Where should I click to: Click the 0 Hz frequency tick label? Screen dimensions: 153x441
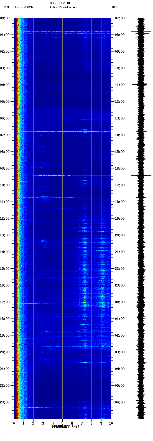pyautogui.click(x=14, y=423)
